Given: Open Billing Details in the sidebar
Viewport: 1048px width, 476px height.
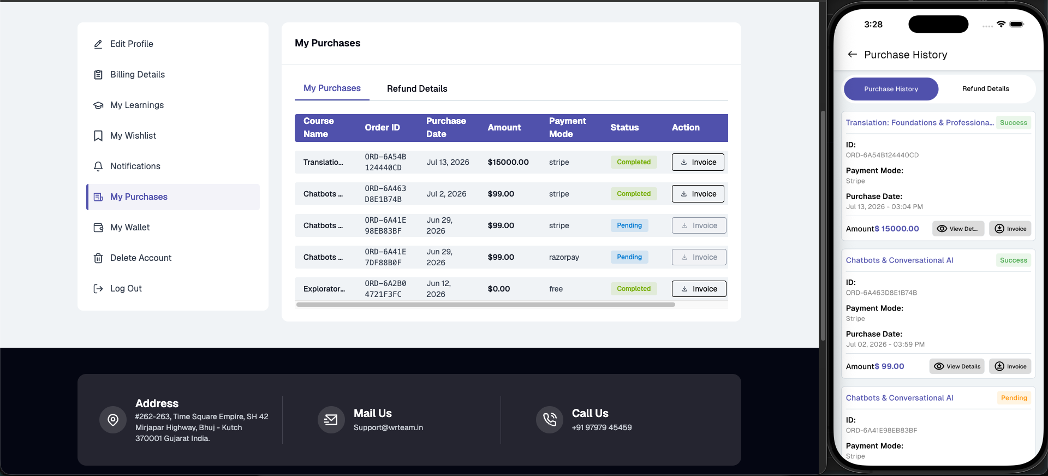Looking at the screenshot, I should [173, 75].
